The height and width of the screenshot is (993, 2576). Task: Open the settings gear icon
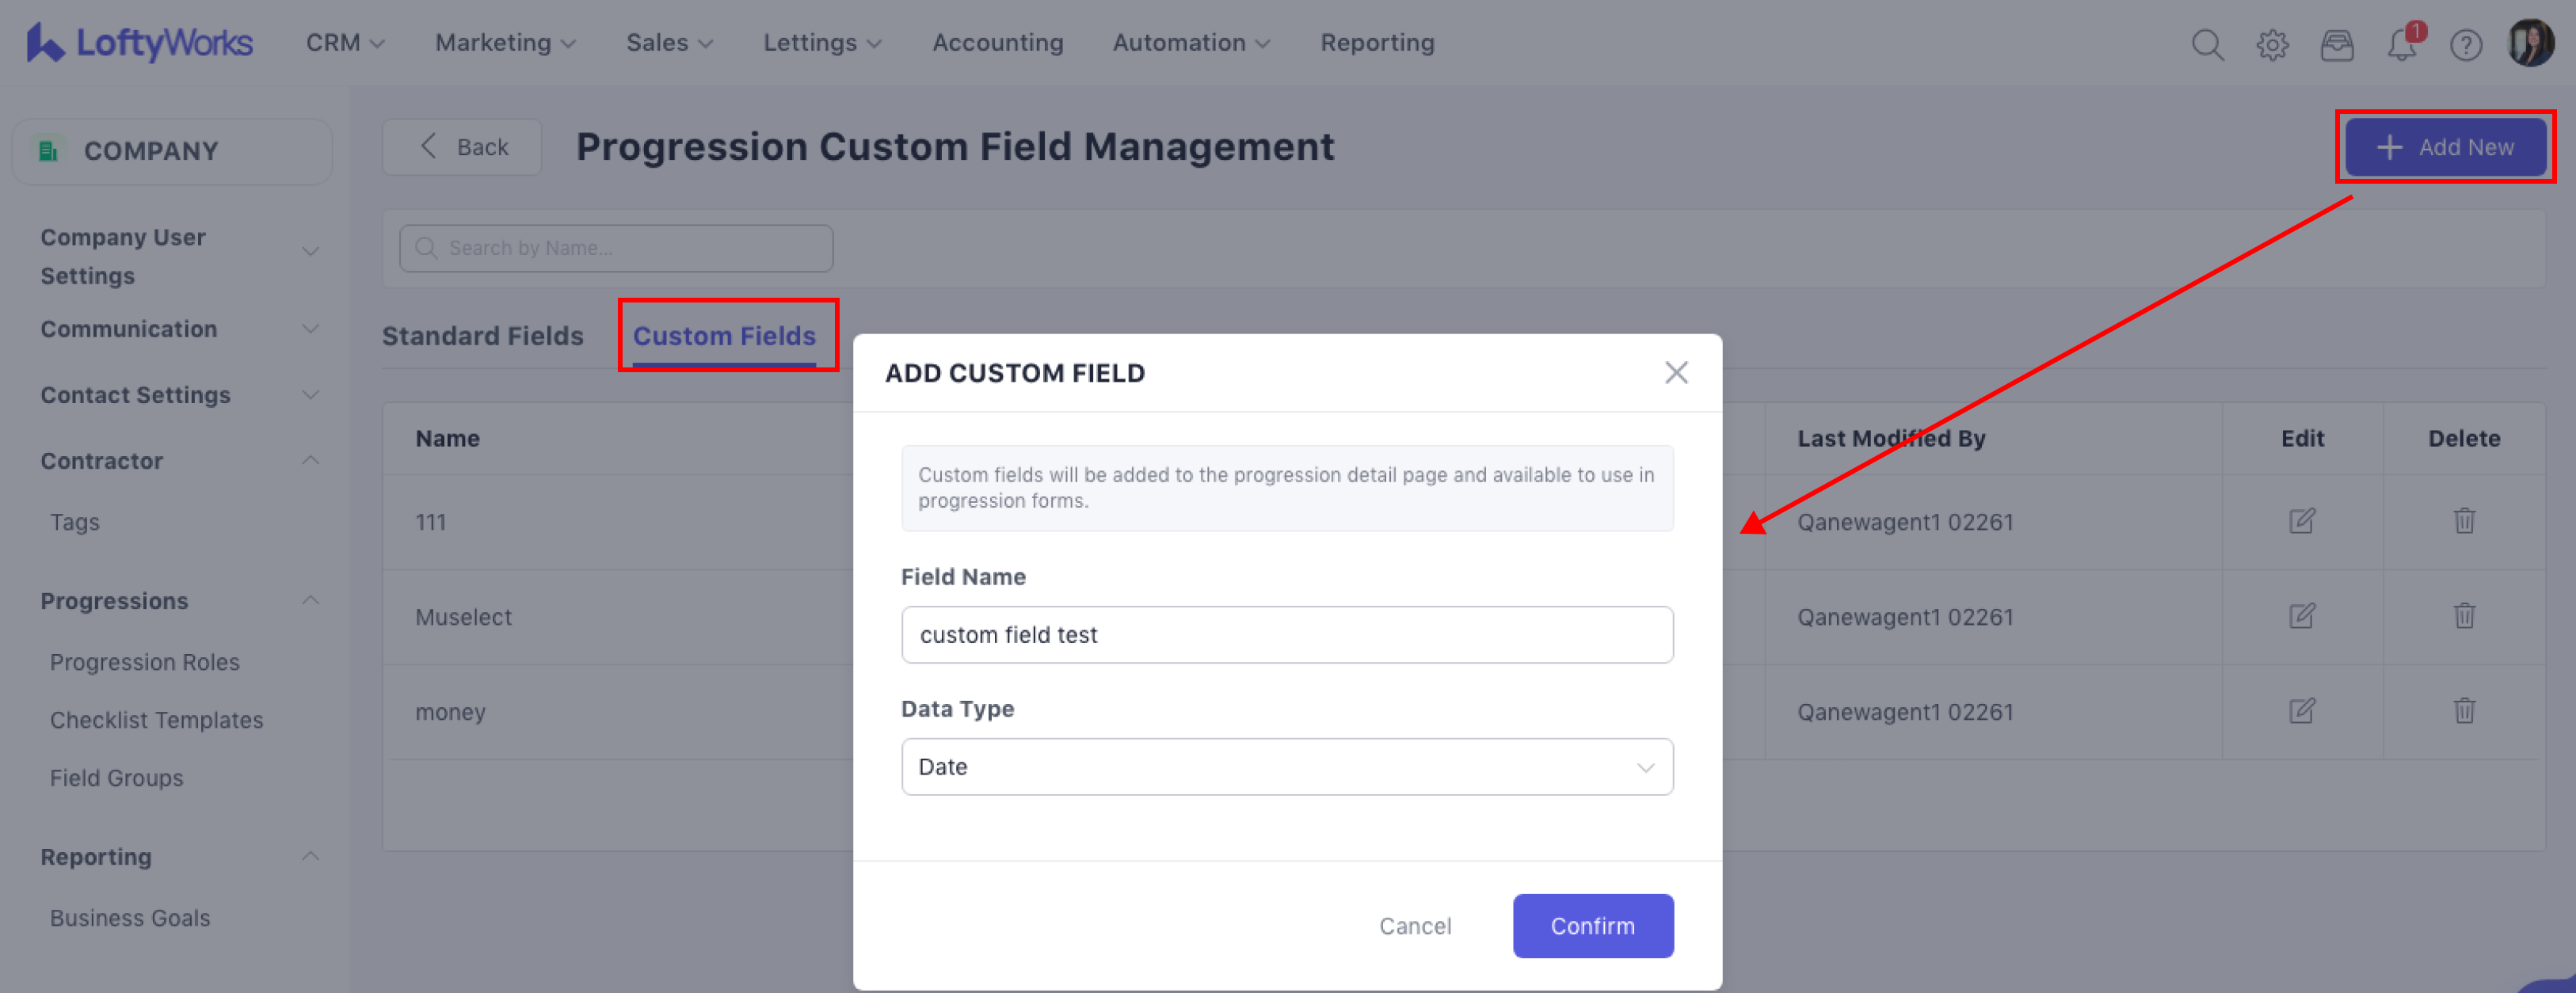coord(2272,45)
